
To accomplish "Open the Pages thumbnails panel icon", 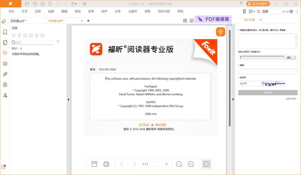I will (x=5, y=43).
